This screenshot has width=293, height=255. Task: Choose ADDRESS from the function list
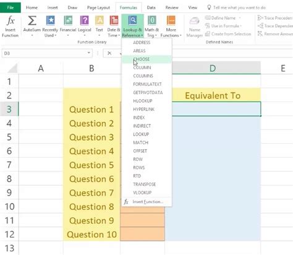pyautogui.click(x=146, y=43)
